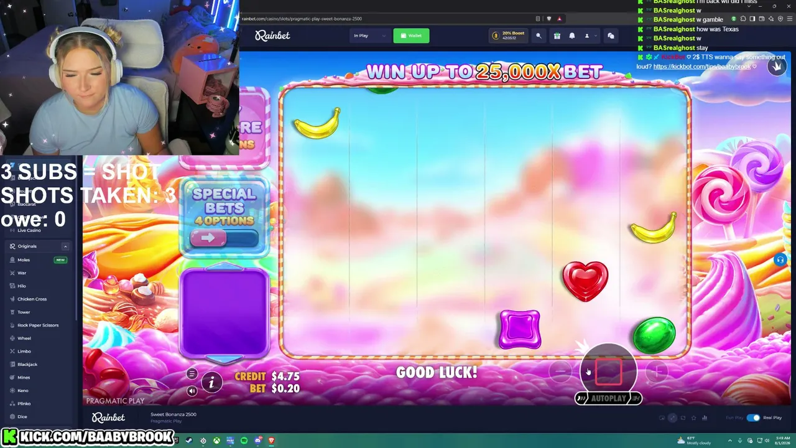Click the 20% Boost timer button
Image resolution: width=796 pixels, height=448 pixels.
click(510, 35)
